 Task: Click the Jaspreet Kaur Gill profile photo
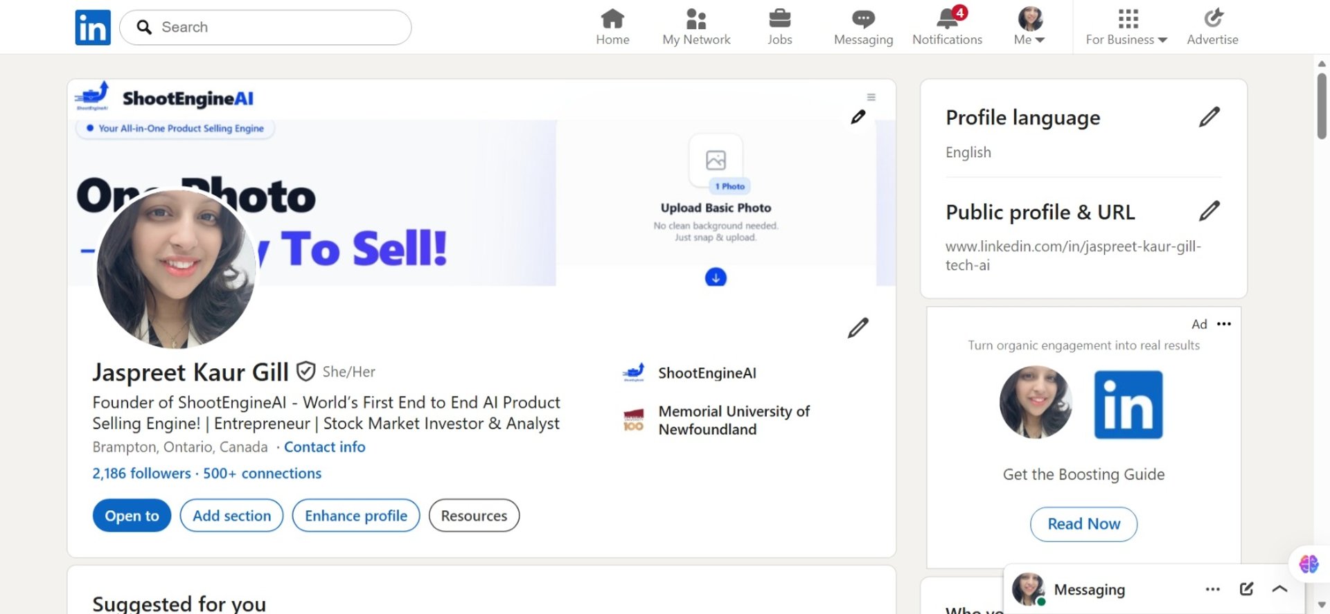(x=176, y=269)
